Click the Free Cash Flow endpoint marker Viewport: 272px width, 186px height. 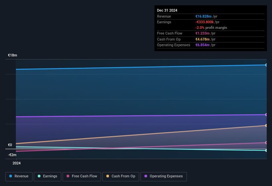pos(266,143)
